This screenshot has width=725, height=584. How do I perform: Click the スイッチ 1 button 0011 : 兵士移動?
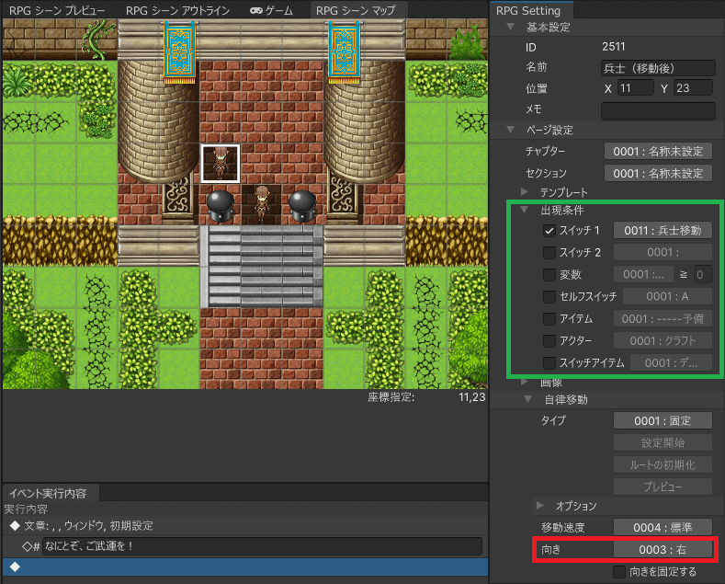(x=663, y=230)
